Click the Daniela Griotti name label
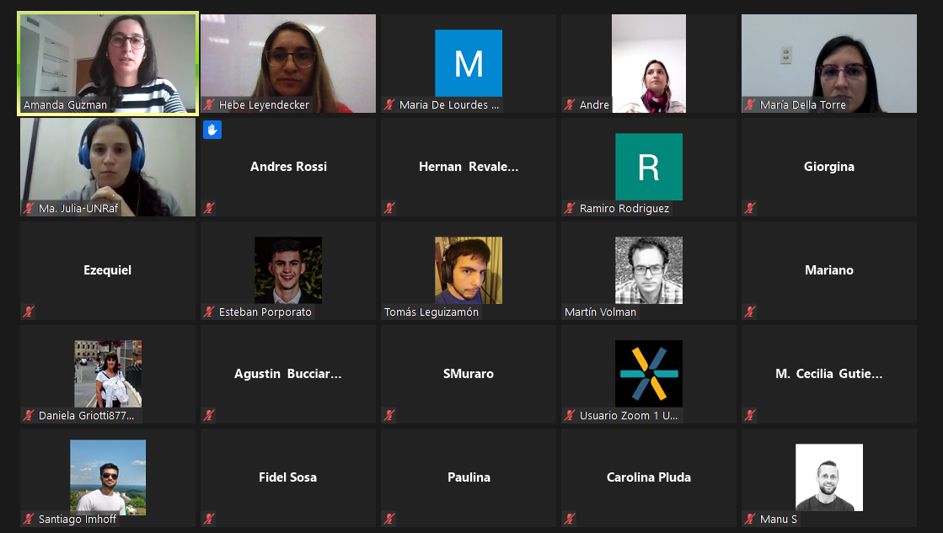943x533 pixels. tap(86, 415)
